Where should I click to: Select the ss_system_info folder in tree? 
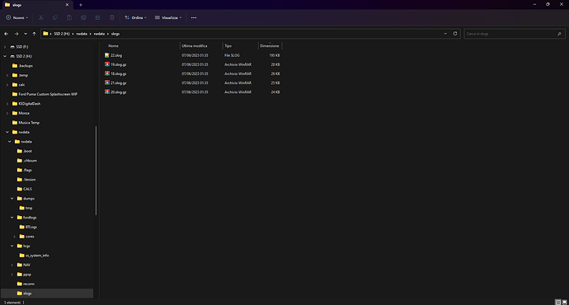(37, 256)
